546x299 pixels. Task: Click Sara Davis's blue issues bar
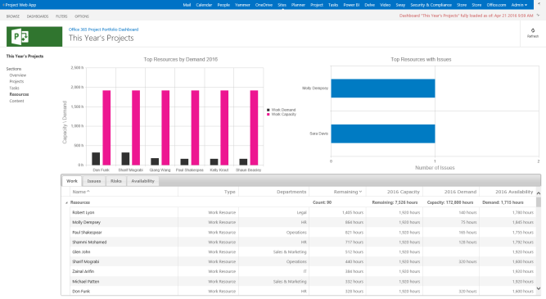[x=382, y=134]
